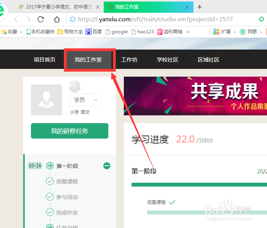
Task: Click the 学习进度 heading
Action: tap(150, 140)
